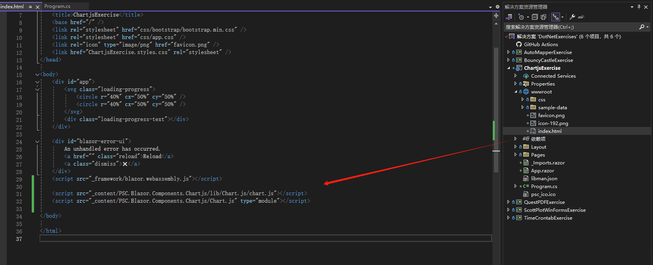653x265 pixels.
Task: Click the Solution Explorer search box
Action: [570, 27]
